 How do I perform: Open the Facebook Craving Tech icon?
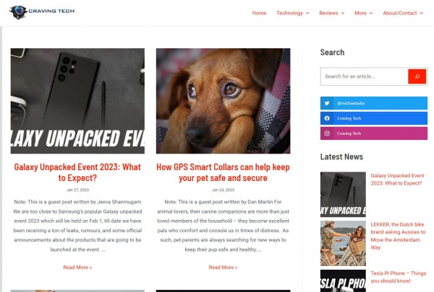click(327, 118)
